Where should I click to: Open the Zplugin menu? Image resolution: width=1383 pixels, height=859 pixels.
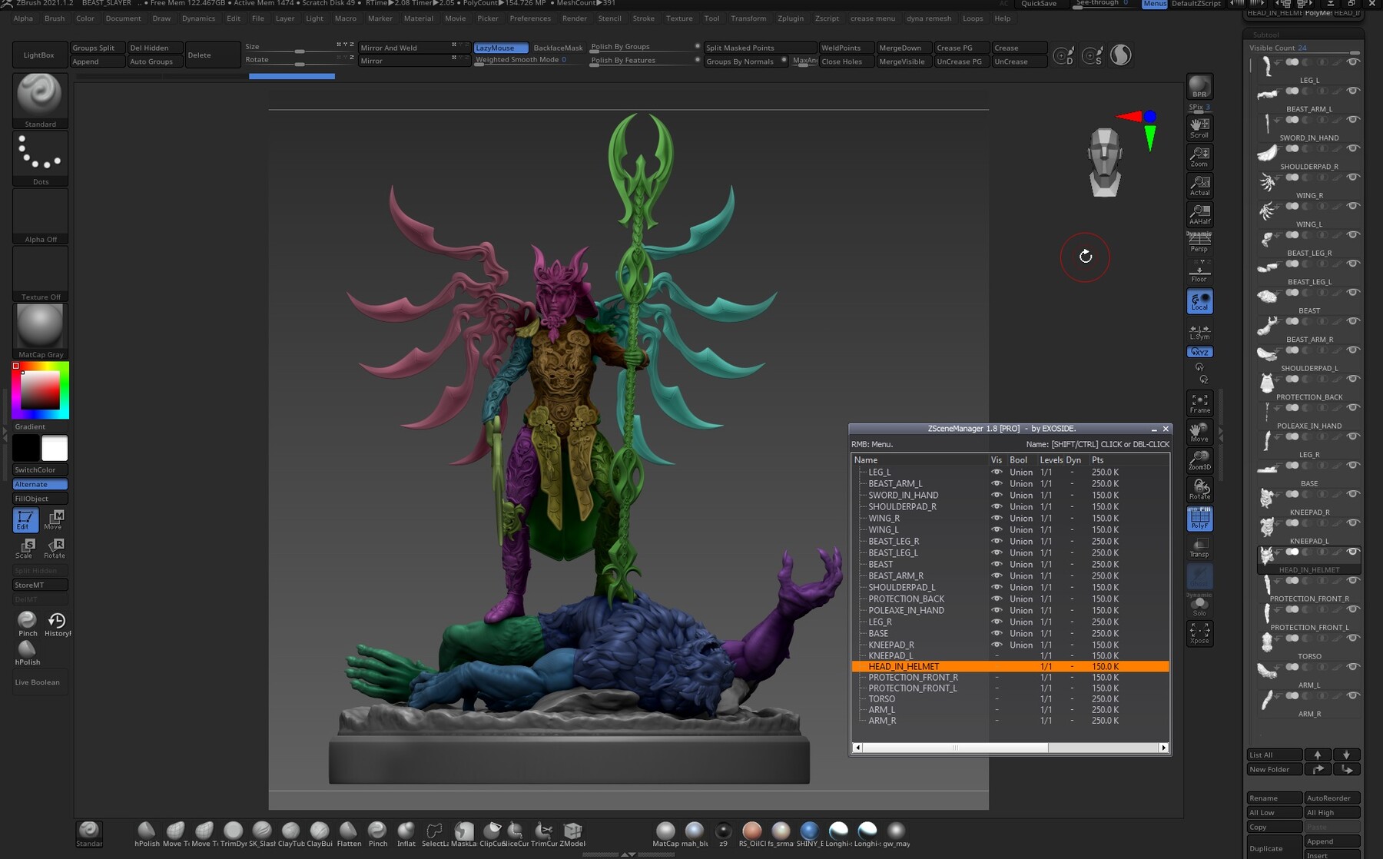tap(791, 18)
